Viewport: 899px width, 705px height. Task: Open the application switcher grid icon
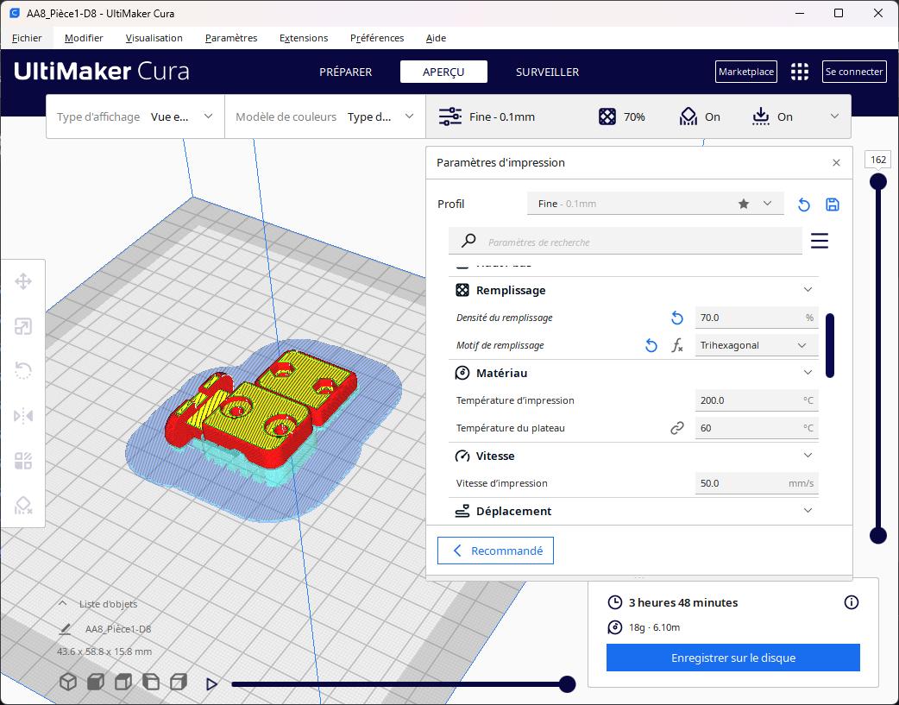point(800,72)
